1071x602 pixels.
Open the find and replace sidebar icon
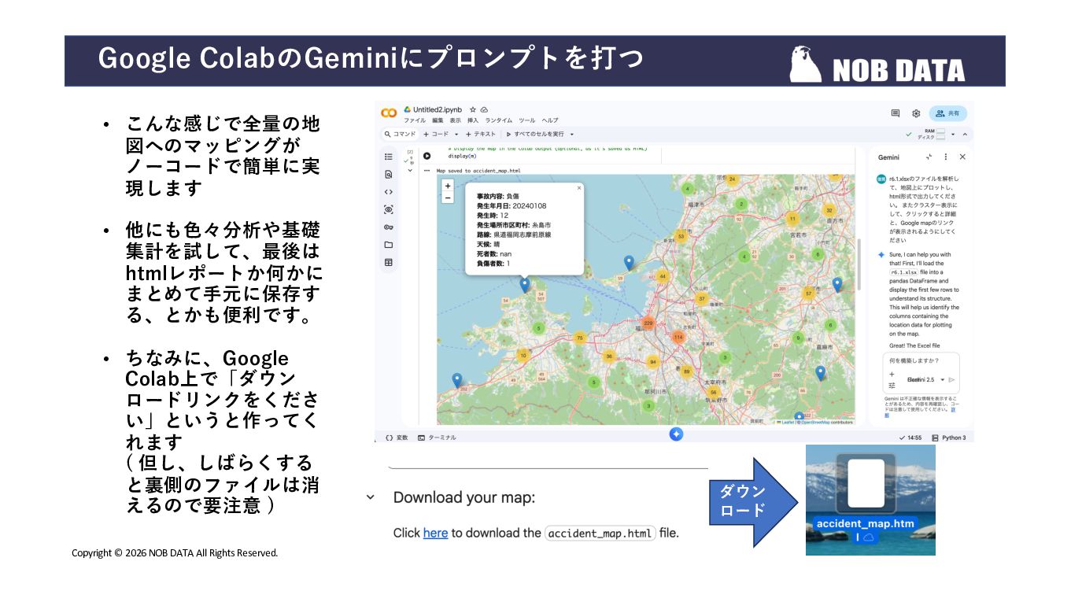389,175
